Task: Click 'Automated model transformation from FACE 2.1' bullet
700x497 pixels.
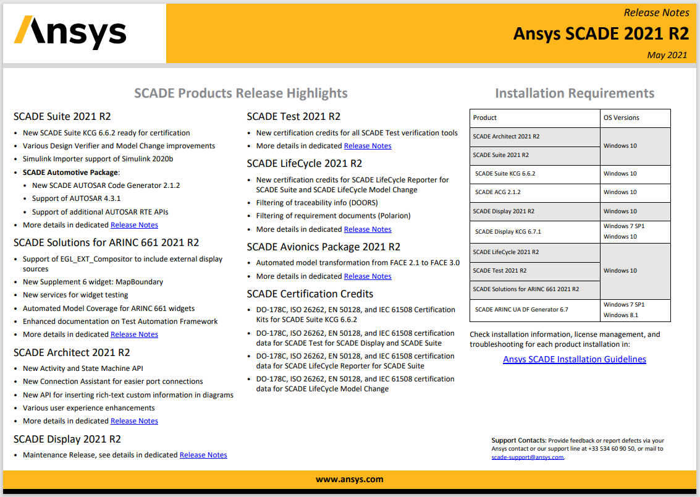Action: [x=358, y=263]
